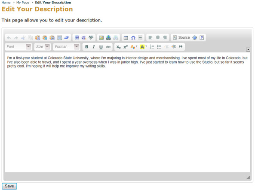
Task: Decrease indent of the paragraph
Action: [166, 47]
